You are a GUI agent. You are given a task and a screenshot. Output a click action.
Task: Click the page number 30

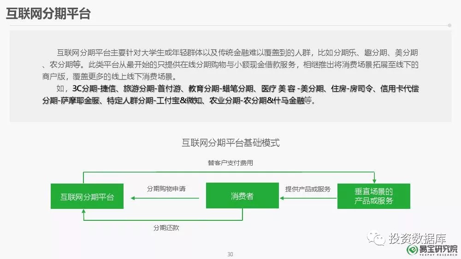230,254
